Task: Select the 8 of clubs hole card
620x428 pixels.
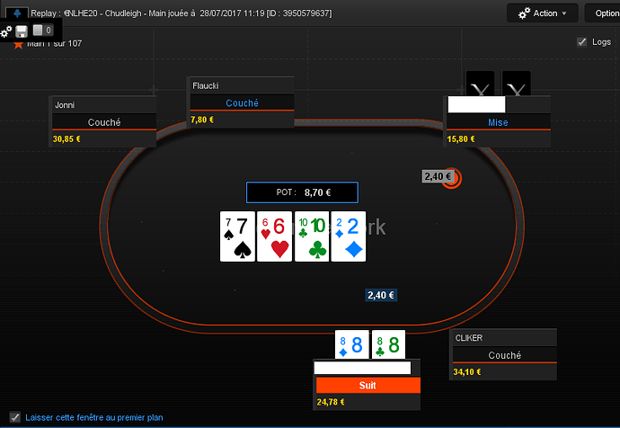Action: pos(388,344)
